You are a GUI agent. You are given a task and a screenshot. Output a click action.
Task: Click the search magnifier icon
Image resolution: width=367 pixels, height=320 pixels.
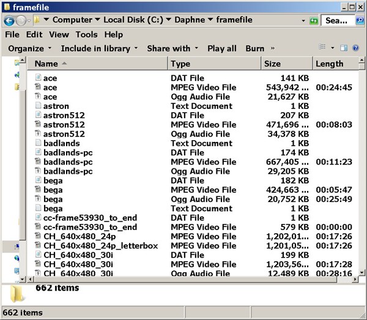(360, 20)
